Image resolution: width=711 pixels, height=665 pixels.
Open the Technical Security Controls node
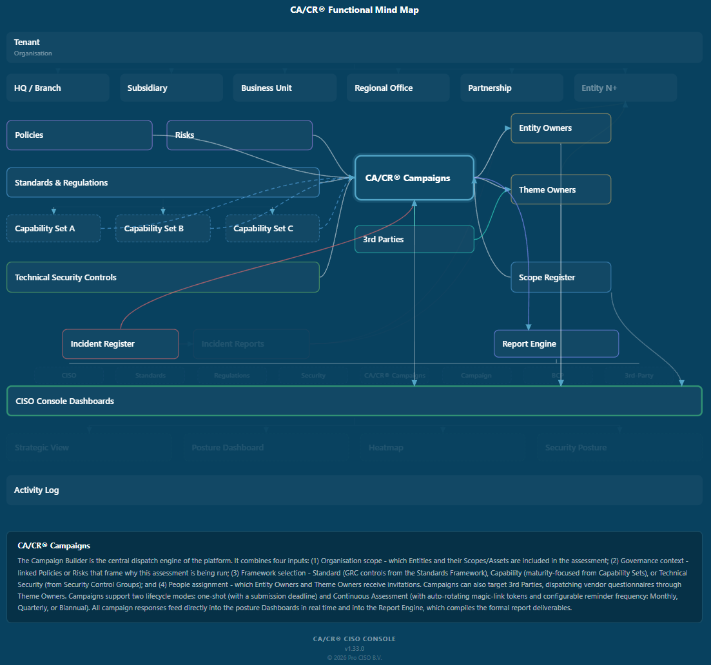(x=163, y=277)
